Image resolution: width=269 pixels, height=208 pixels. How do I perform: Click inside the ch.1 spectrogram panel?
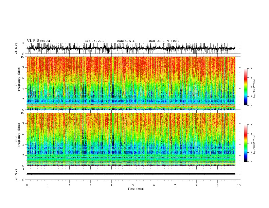131,83
